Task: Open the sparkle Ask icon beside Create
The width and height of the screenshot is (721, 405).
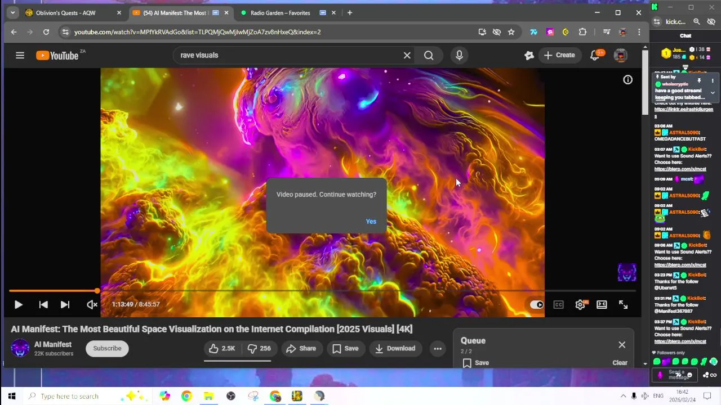Action: point(528,55)
